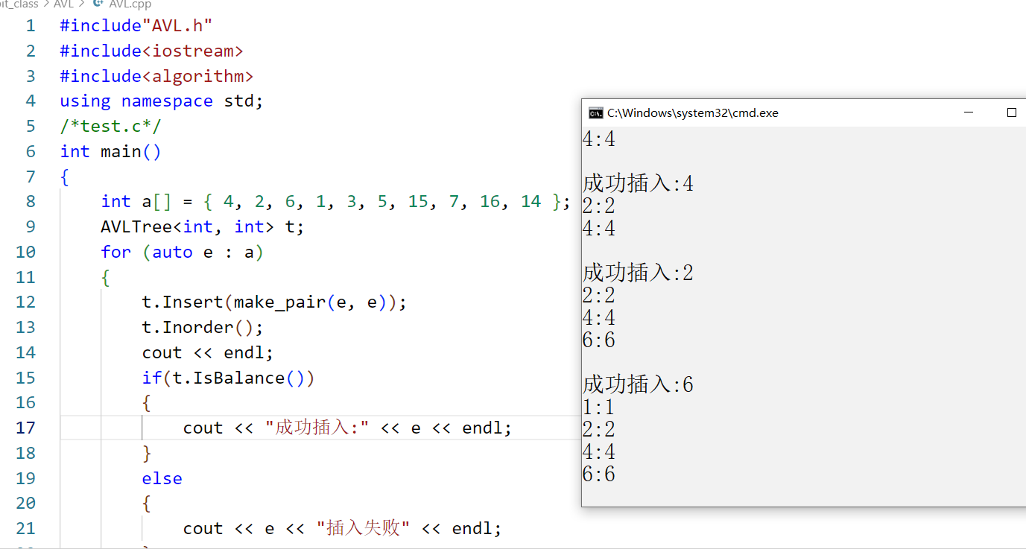Click console output '成功插入:2'
This screenshot has height=552, width=1026.
tap(638, 273)
